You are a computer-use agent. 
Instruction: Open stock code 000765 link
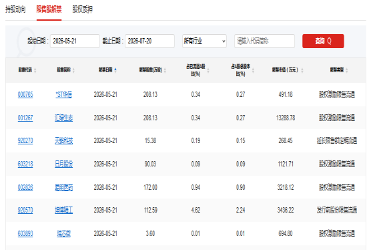(x=25, y=95)
